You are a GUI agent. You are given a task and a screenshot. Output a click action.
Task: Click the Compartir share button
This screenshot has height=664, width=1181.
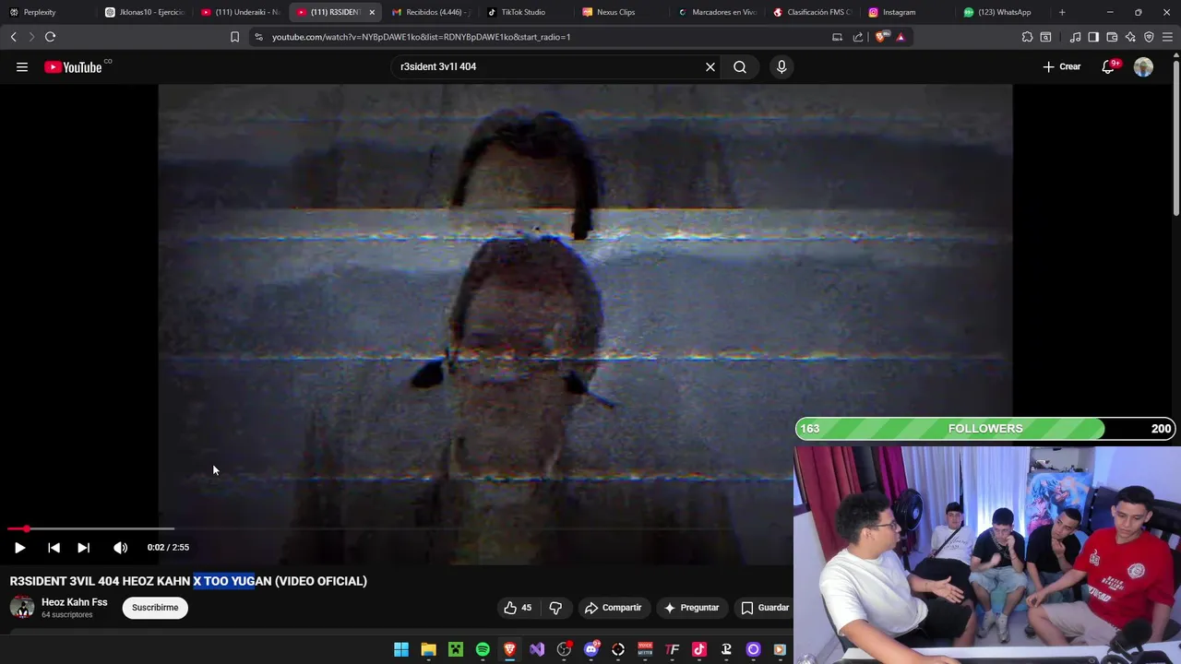tap(613, 608)
